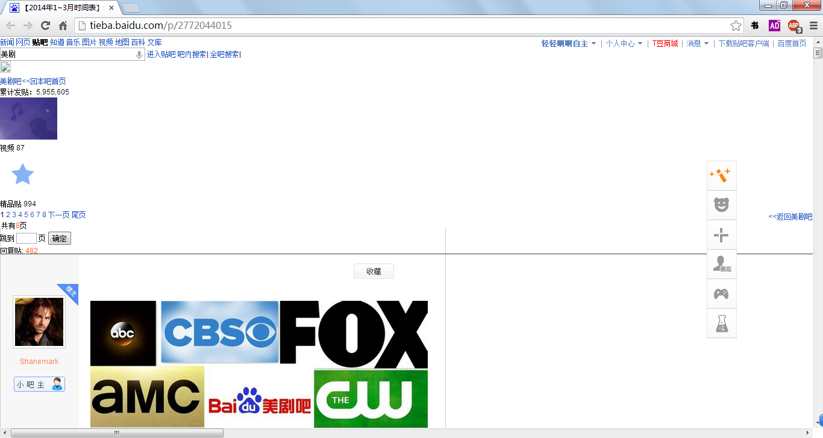Click the 小吧主 badge under Shanemark
823x438 pixels.
[x=39, y=384]
